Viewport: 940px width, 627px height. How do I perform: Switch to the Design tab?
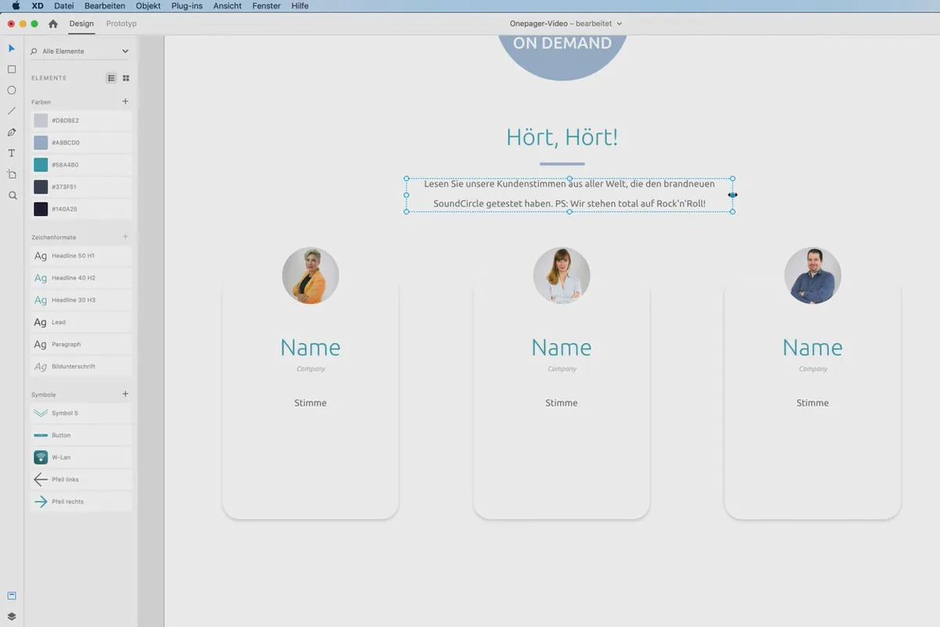(x=81, y=24)
